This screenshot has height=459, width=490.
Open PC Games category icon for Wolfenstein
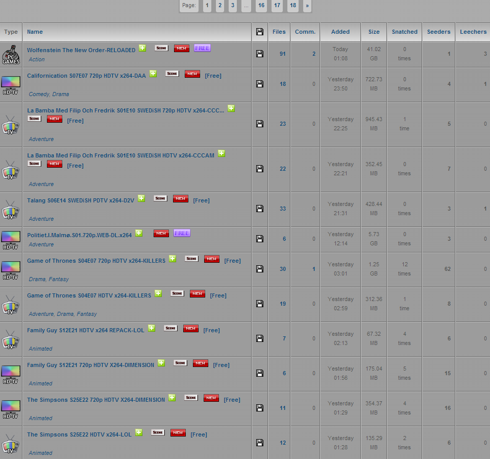11,55
